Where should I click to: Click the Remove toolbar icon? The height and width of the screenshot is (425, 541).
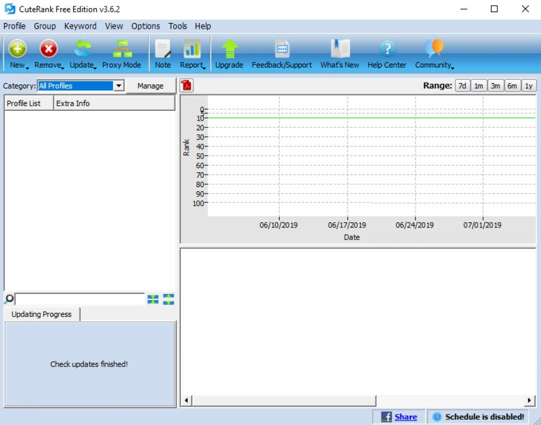(49, 49)
